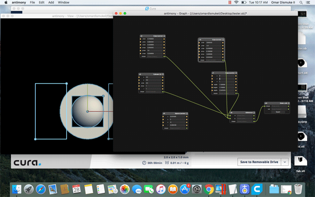
Task: Click the green shape output port of the Cylinder node
Action: (163, 92)
